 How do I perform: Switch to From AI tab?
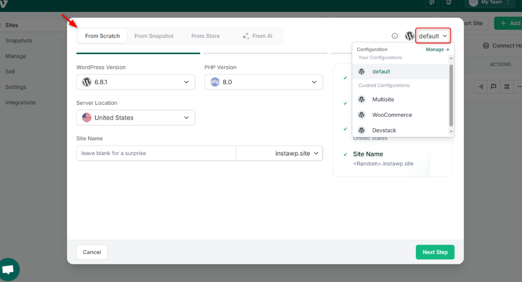(258, 36)
